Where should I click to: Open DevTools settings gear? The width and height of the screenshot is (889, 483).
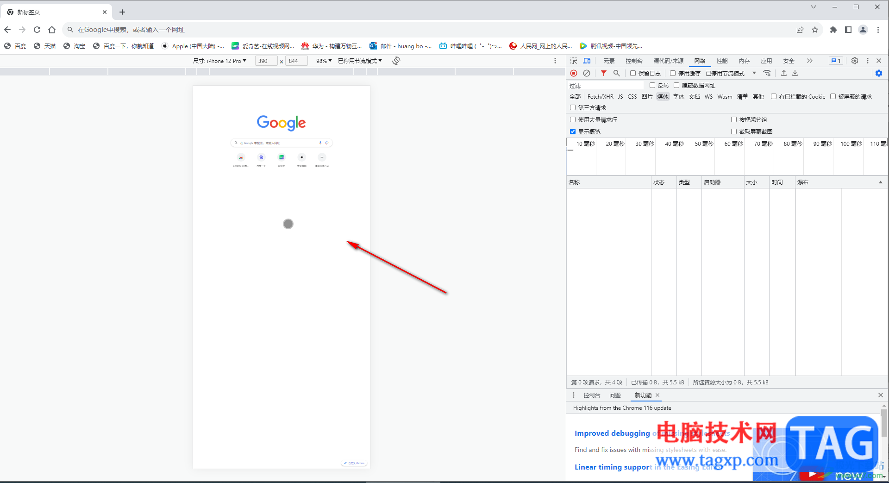(855, 61)
